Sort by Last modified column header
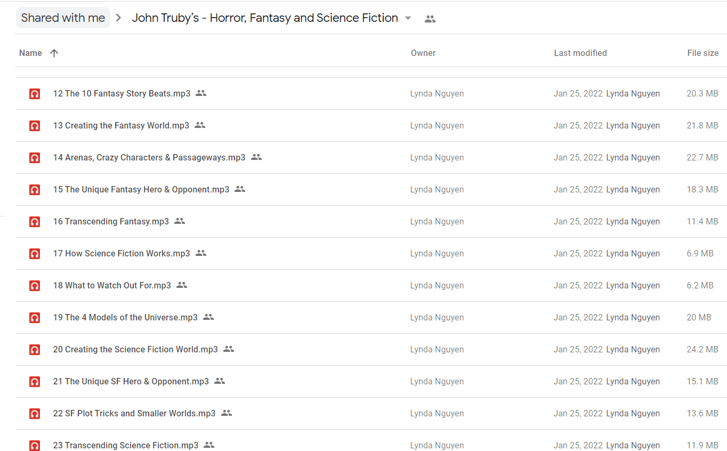The image size is (727, 451). pos(580,53)
